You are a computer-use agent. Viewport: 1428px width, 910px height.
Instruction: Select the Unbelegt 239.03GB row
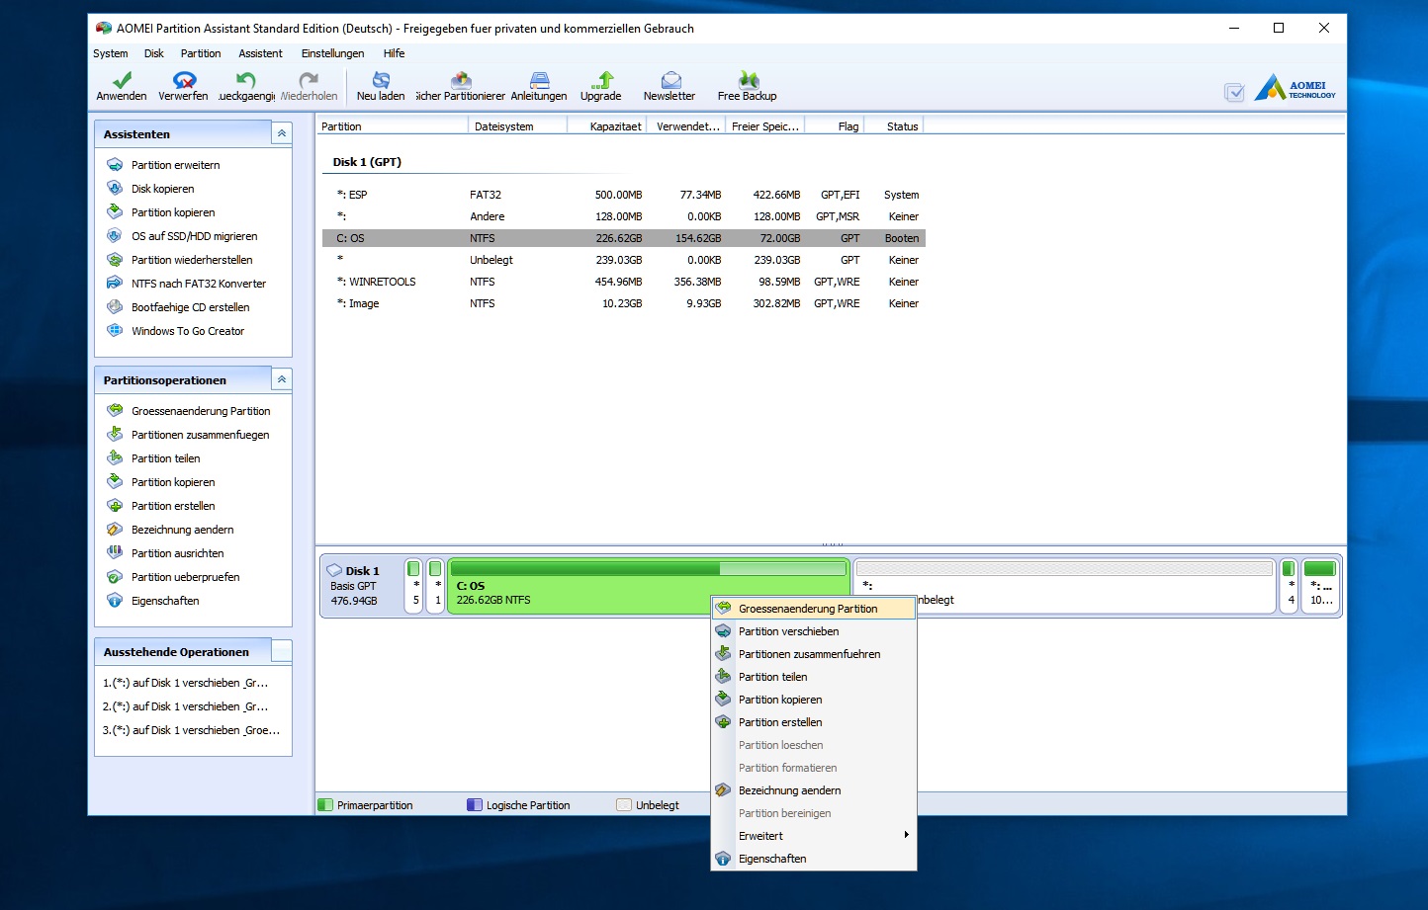point(624,260)
